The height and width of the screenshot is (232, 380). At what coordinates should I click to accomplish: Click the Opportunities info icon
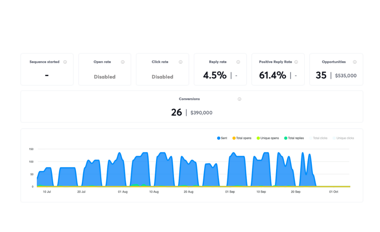pyautogui.click(x=354, y=62)
